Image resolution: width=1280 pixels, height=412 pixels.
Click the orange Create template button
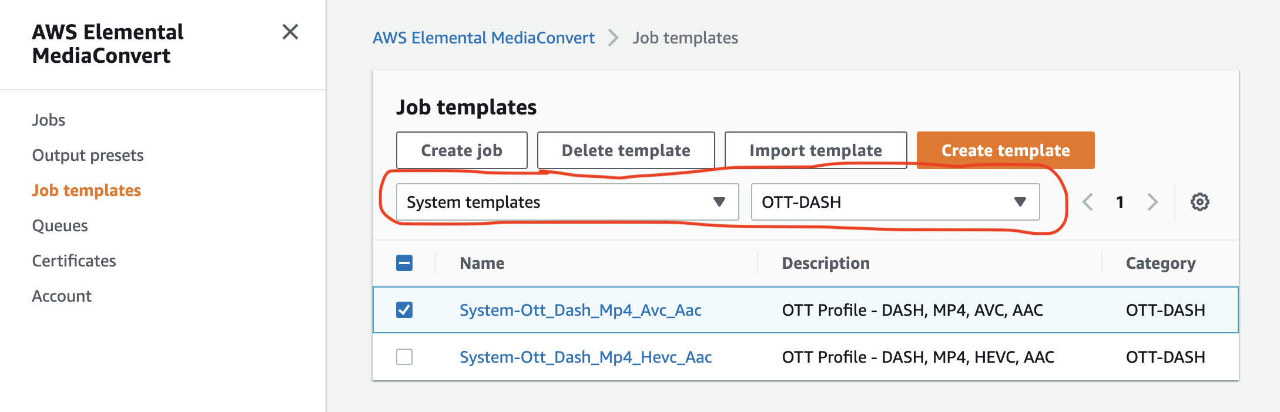tap(1006, 150)
